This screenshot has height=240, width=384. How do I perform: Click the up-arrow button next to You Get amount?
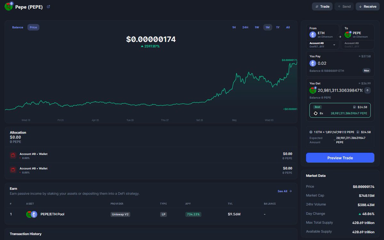[367, 91]
